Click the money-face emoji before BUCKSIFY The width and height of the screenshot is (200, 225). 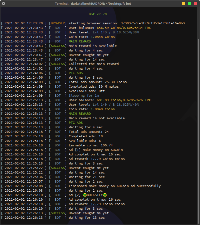point(85,195)
